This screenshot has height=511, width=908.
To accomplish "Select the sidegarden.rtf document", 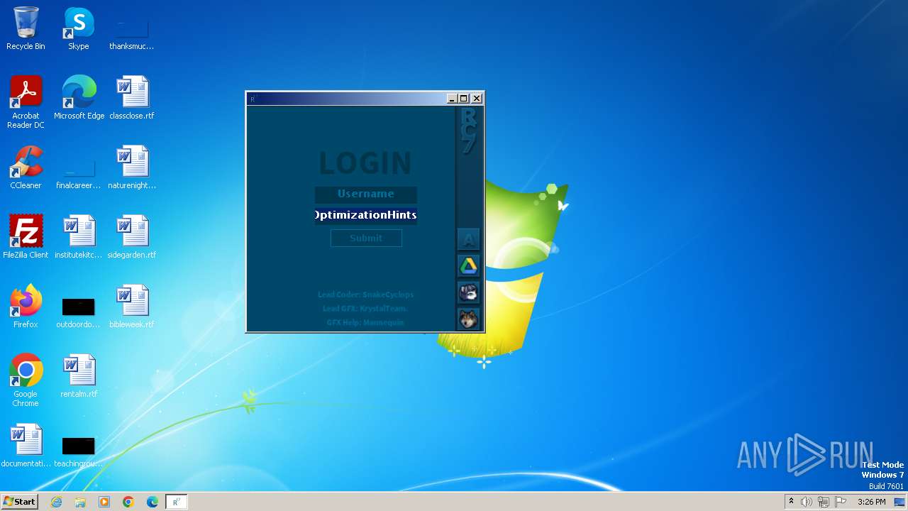I will (132, 237).
